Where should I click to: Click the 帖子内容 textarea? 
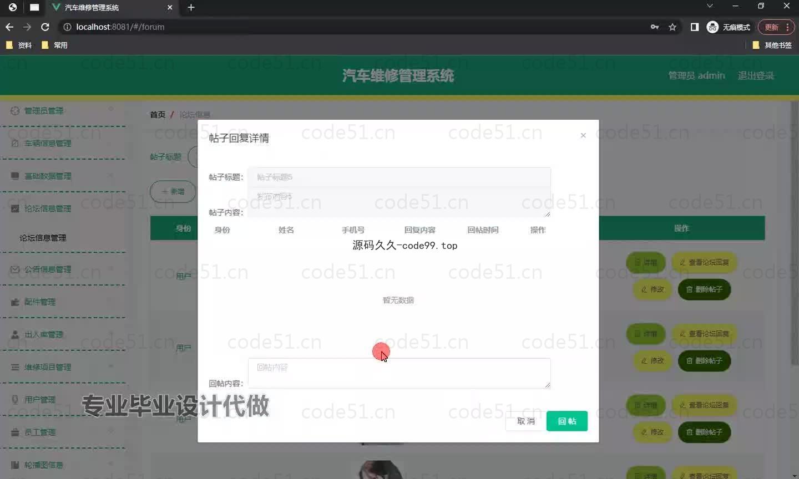tap(399, 202)
